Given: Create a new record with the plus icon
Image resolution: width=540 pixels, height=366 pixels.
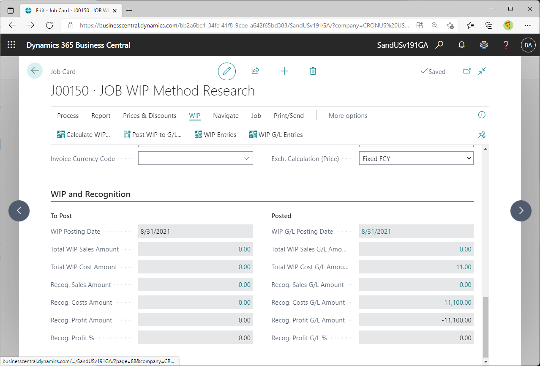Looking at the screenshot, I should (x=284, y=71).
